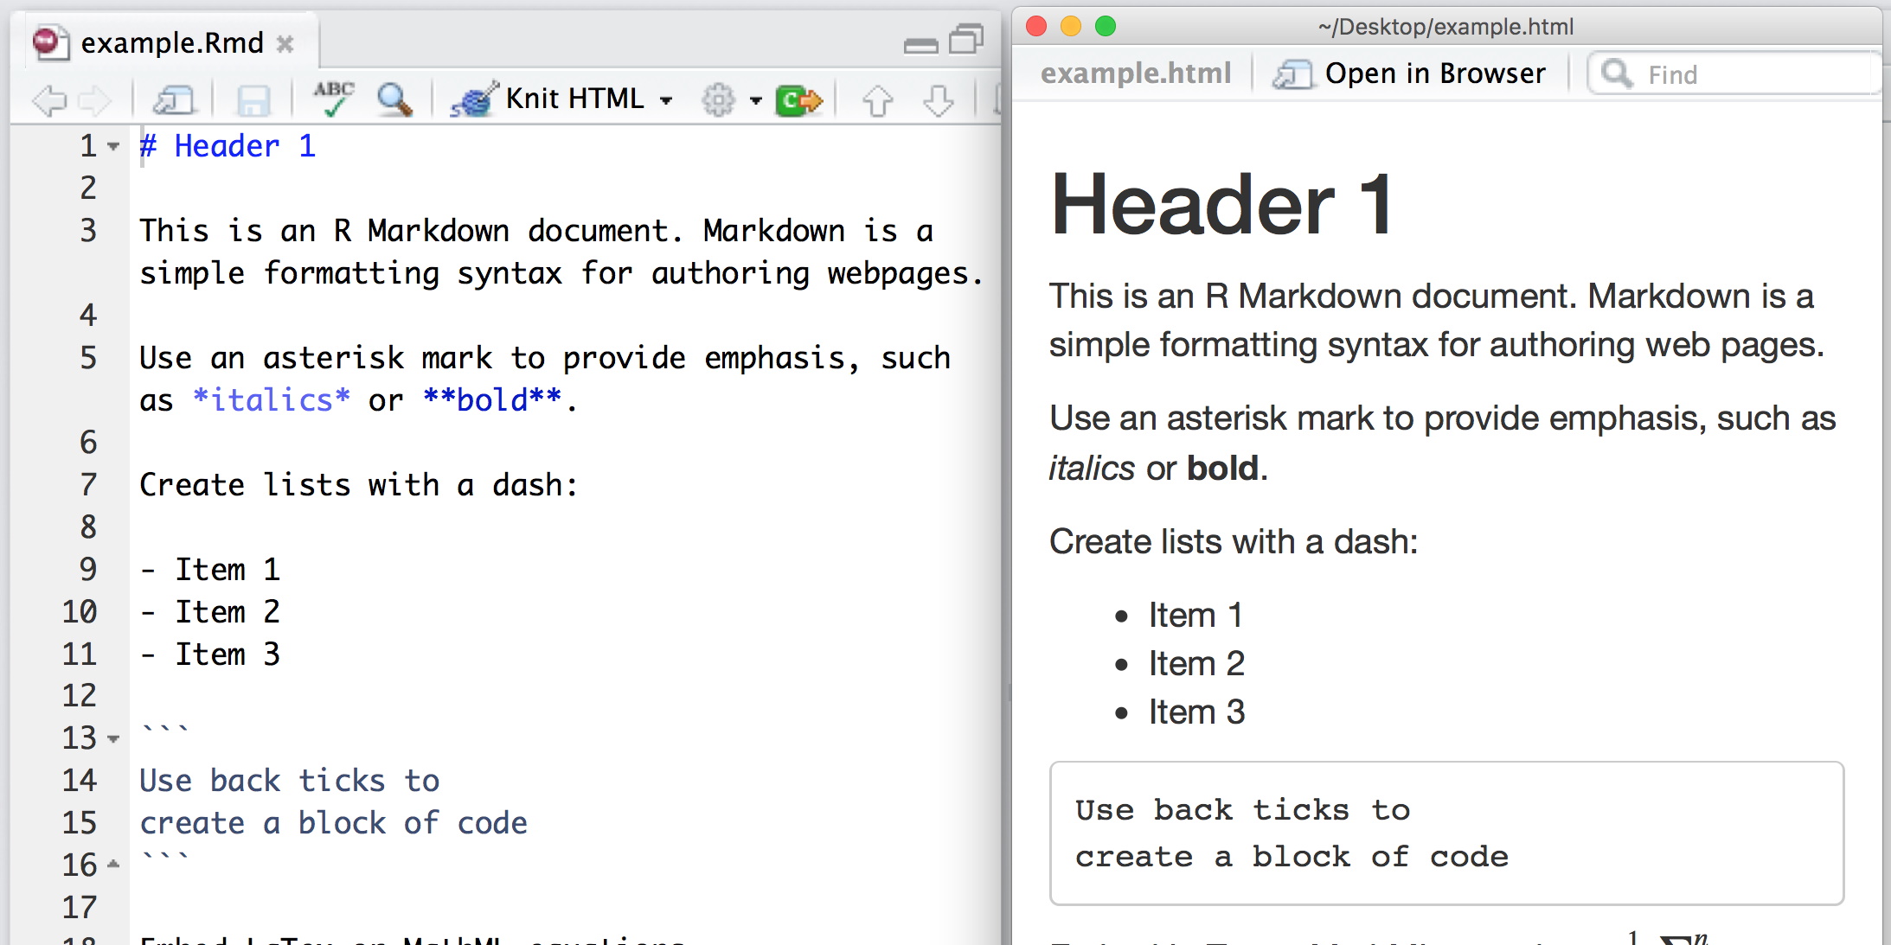Save the current document with the floppy icon
The image size is (1891, 945).
click(253, 101)
